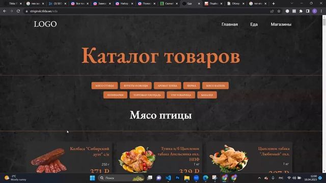Switch to the Обзор tab
Viewport: 326px width, 183px height.
(235, 4)
